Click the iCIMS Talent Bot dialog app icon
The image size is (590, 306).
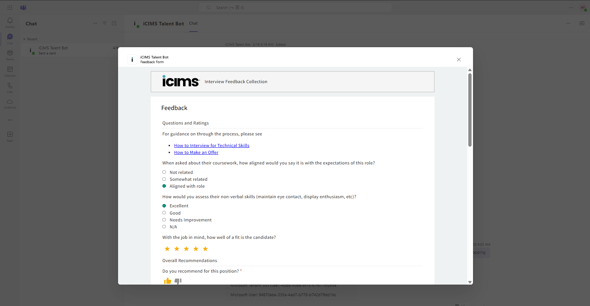pyautogui.click(x=132, y=60)
